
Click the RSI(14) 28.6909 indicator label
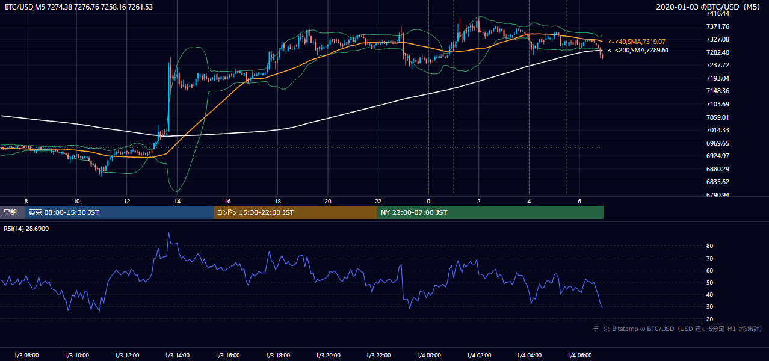[x=26, y=229]
